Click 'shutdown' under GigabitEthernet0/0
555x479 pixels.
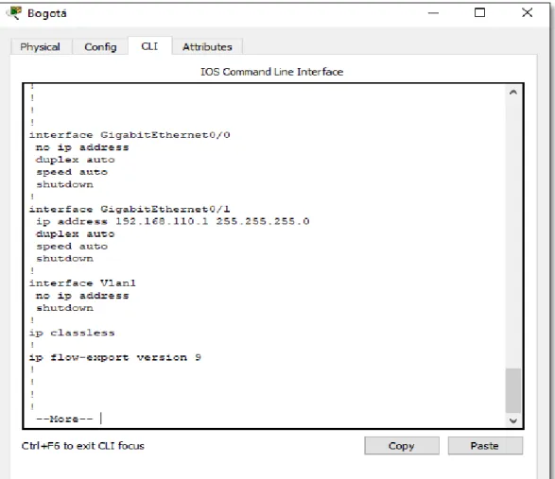click(x=65, y=184)
